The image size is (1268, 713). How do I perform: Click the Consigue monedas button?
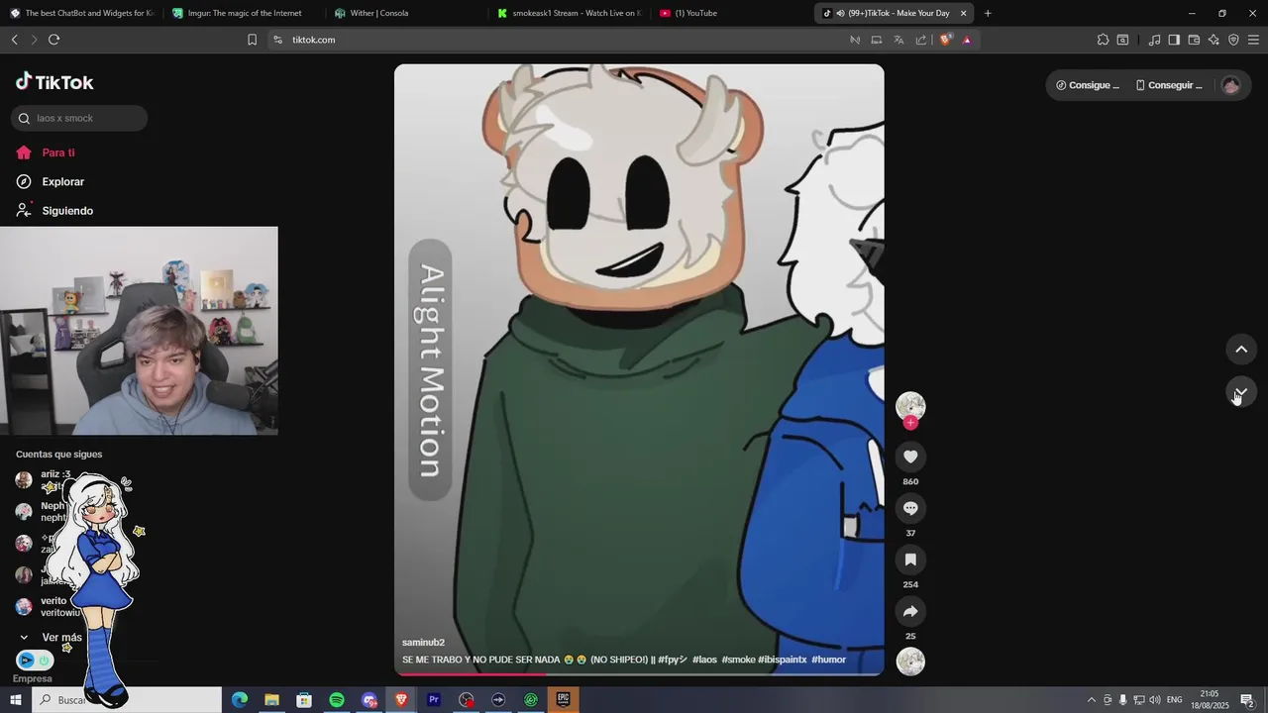click(x=1087, y=85)
